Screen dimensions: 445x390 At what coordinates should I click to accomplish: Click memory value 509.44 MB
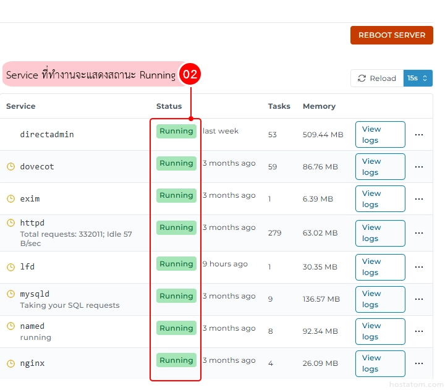click(323, 135)
